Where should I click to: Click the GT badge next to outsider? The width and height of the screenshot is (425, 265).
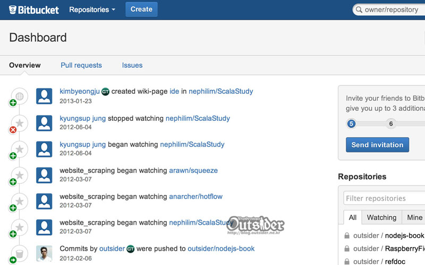tap(130, 249)
